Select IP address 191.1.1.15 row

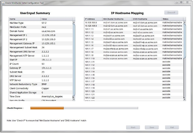134,75
